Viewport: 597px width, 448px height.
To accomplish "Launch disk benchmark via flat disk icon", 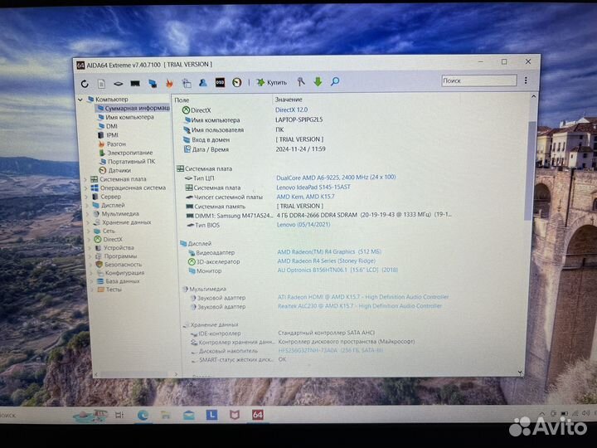I will [x=118, y=84].
